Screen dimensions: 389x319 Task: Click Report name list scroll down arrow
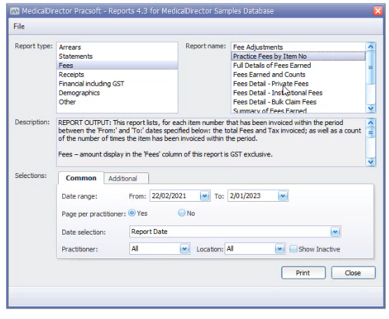pyautogui.click(x=371, y=108)
